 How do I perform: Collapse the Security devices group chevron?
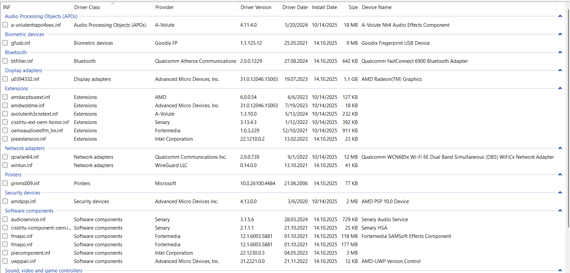pos(560,193)
